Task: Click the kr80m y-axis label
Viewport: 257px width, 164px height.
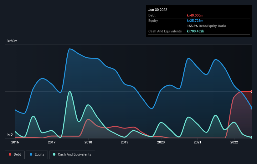Action: click(13, 41)
